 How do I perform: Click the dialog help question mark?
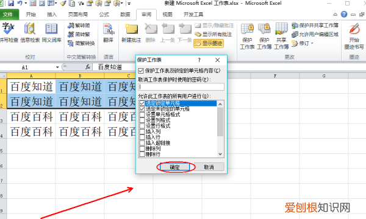tap(199, 60)
